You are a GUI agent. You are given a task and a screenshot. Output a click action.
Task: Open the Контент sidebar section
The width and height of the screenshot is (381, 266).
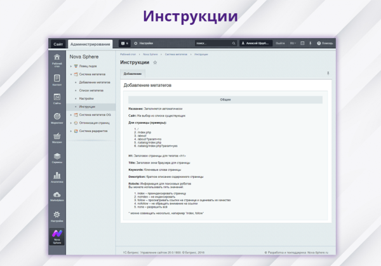tap(57, 80)
